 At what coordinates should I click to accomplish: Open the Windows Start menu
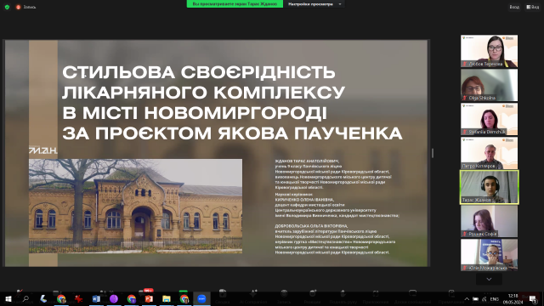pos(8,298)
